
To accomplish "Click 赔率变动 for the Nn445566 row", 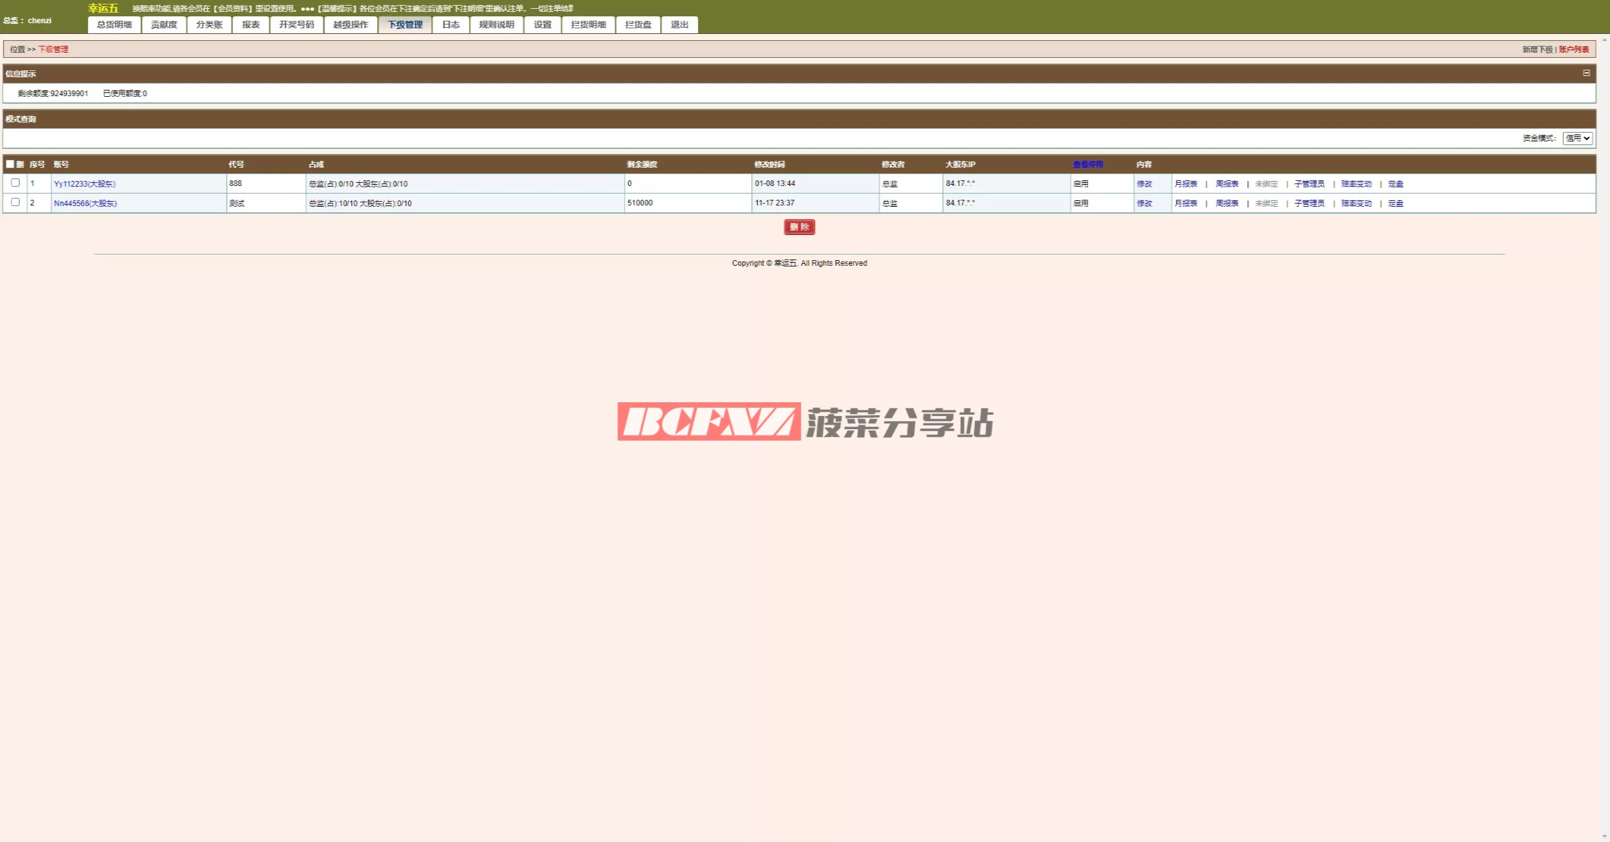I will [1356, 203].
